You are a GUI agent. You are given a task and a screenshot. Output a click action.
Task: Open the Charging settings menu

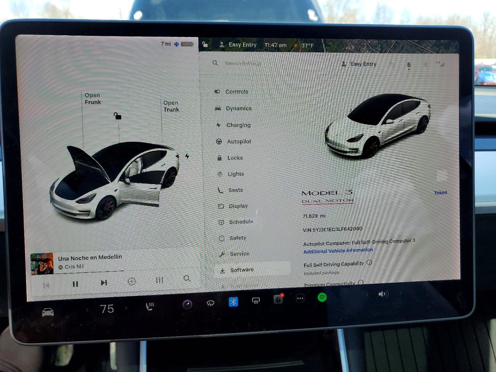(234, 125)
